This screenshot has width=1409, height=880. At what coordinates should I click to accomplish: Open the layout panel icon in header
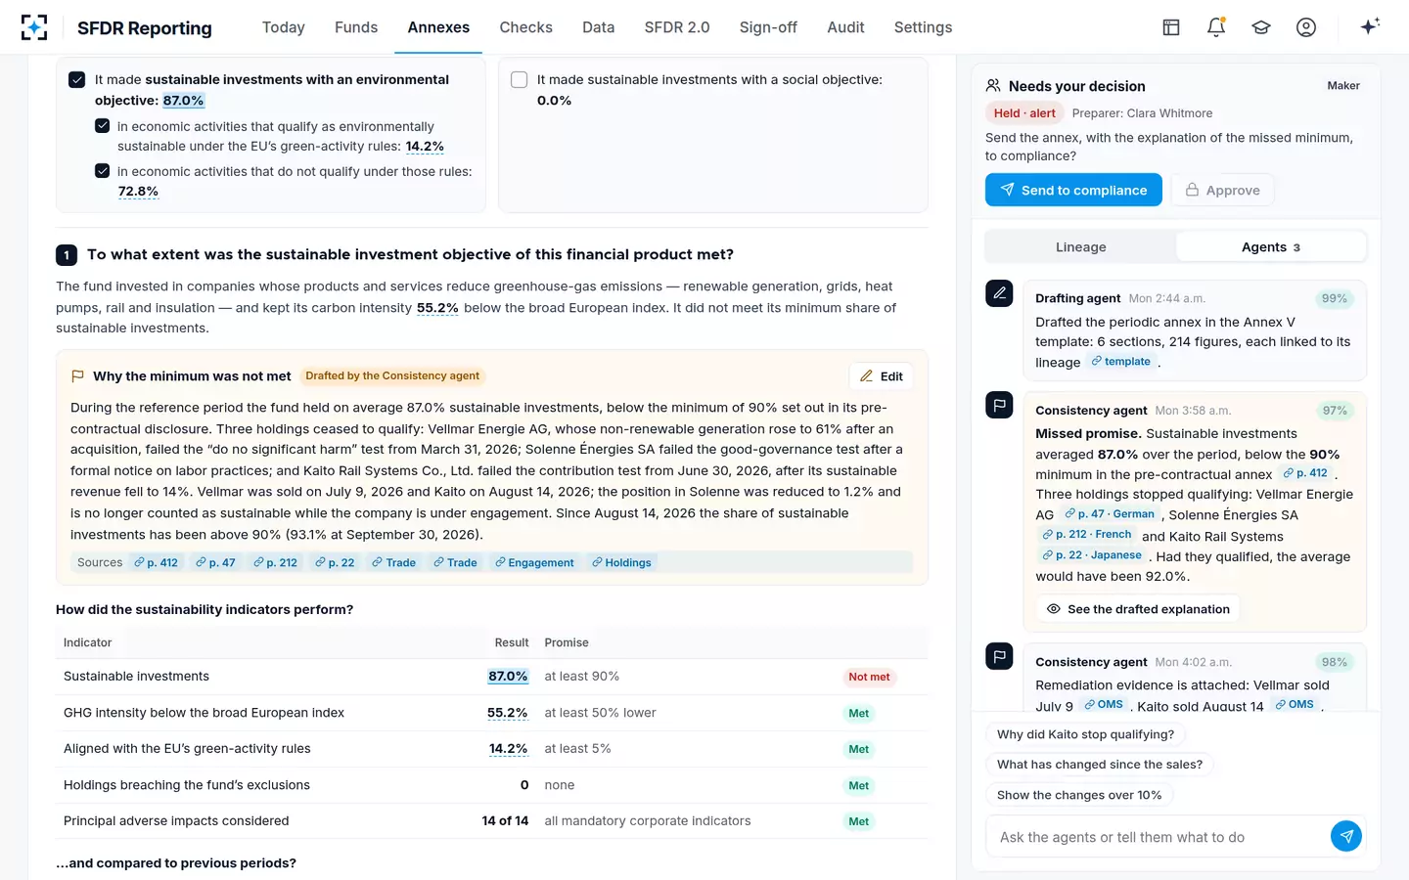click(1171, 27)
